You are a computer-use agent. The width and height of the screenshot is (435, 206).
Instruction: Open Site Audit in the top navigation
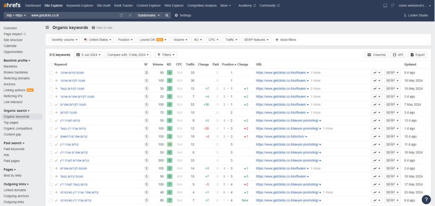pyautogui.click(x=104, y=5)
